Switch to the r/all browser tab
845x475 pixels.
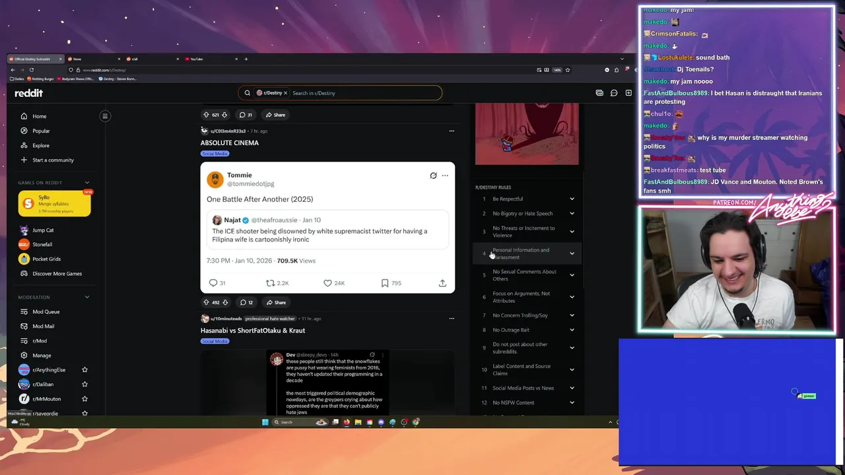click(152, 59)
